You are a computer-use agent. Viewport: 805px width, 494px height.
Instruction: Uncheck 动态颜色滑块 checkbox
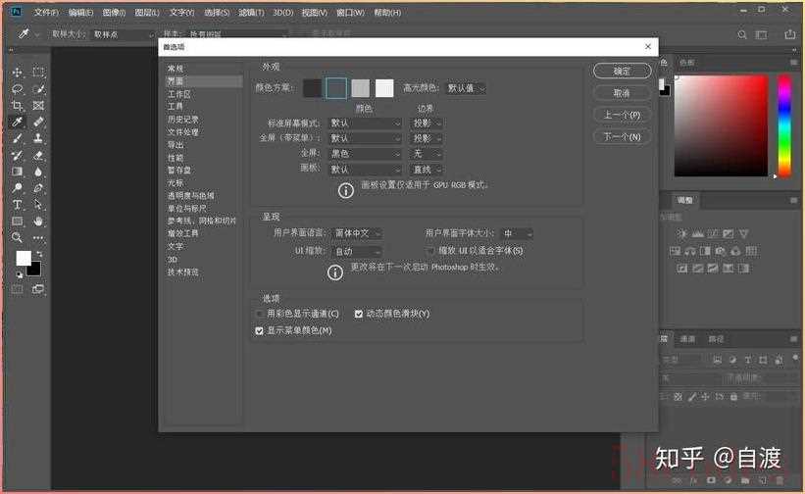coord(358,314)
